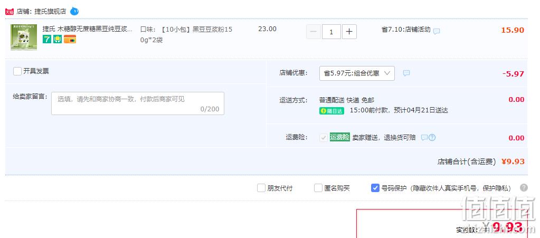Click the item subtotal 15.90
The height and width of the screenshot is (238, 540).
click(x=513, y=30)
